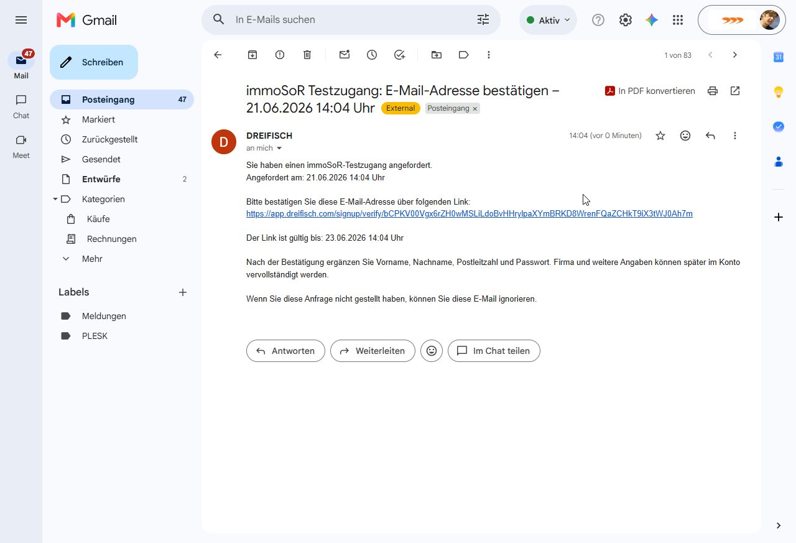Screen dimensions: 796x543
Task: Convert email via 'In PDF konvertieren'
Action: (650, 91)
